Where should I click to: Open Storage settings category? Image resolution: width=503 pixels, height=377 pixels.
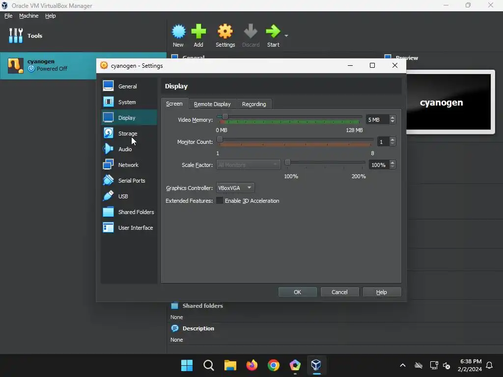coord(129,134)
